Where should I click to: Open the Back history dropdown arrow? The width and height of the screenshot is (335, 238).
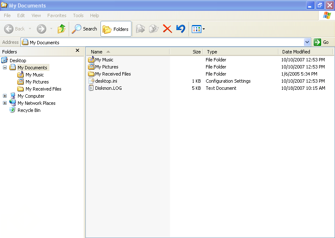(30, 29)
